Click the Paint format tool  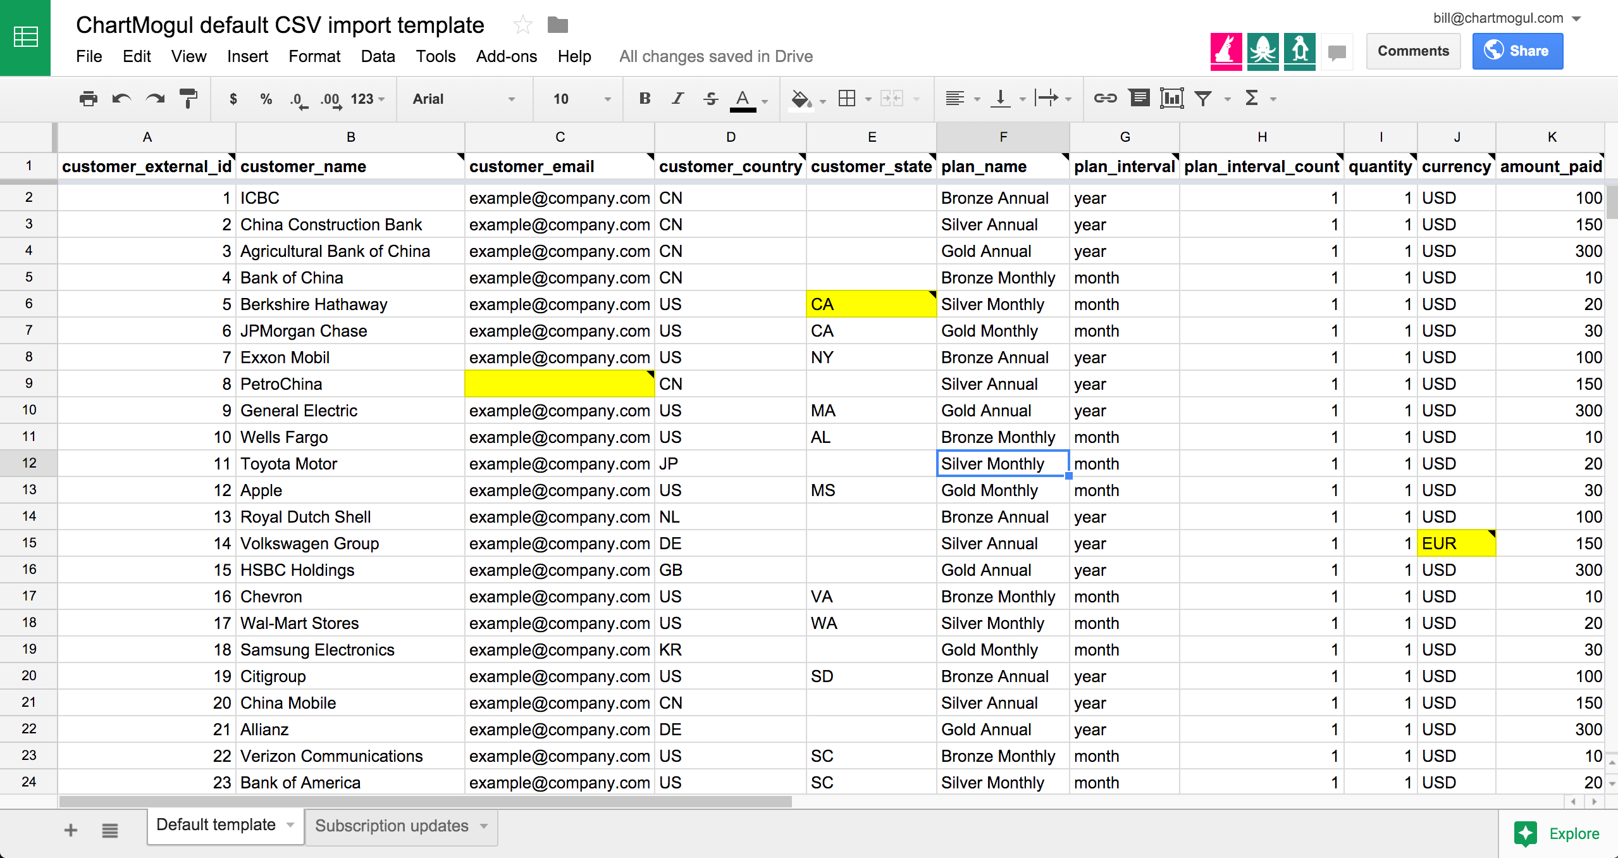[x=187, y=99]
